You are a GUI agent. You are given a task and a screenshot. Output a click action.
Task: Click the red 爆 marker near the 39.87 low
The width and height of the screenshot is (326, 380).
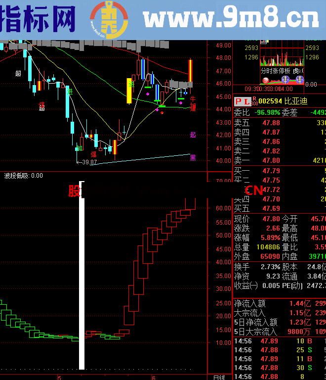tap(93, 154)
